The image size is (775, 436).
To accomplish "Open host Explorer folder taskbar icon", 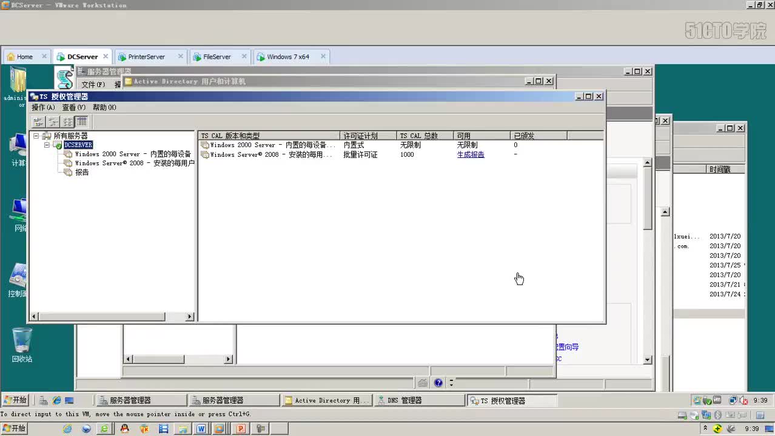I will point(183,428).
